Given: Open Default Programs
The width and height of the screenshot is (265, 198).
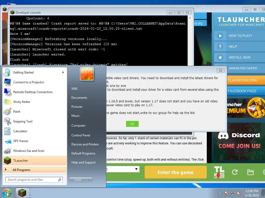Looking at the screenshot, I should [x=83, y=153].
